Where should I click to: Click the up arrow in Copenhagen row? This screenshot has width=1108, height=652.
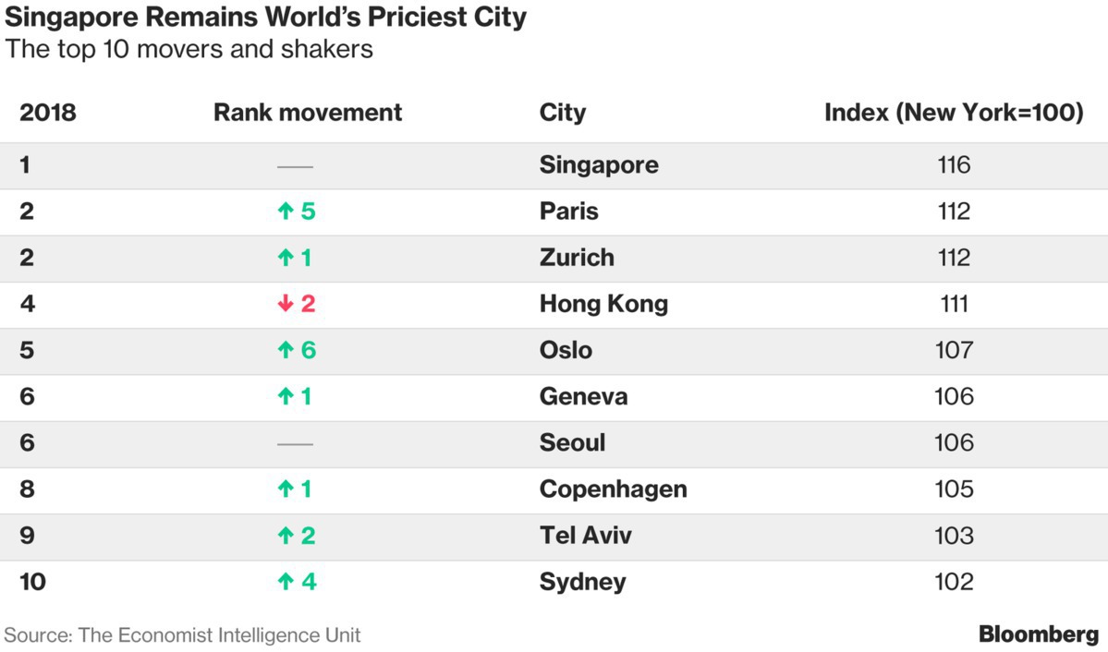coord(286,489)
